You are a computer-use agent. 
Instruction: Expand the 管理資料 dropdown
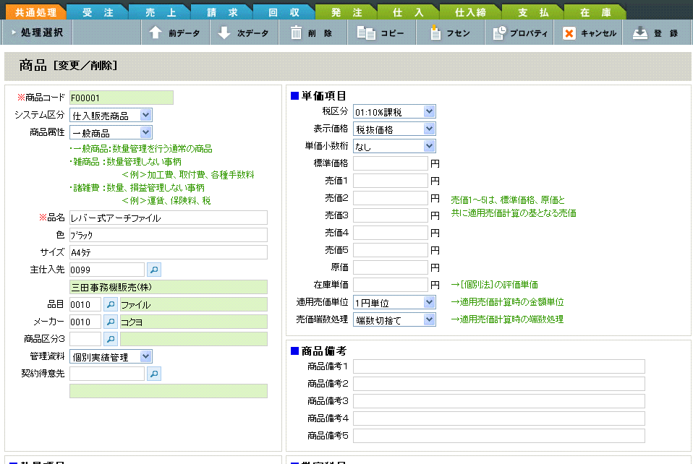(146, 356)
